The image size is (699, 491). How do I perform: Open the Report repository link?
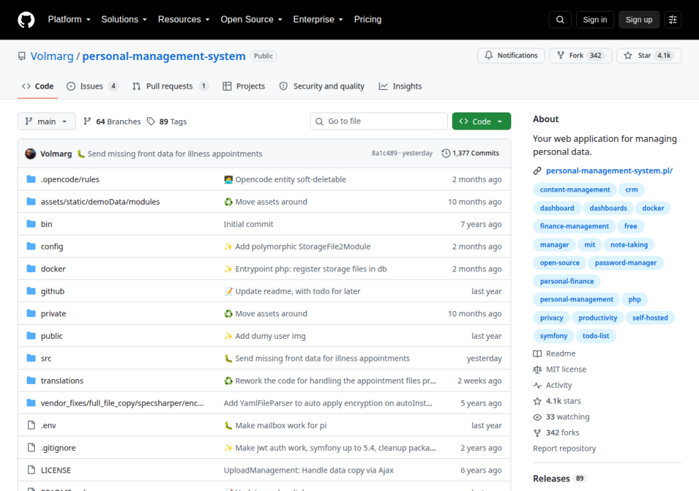[x=565, y=449]
